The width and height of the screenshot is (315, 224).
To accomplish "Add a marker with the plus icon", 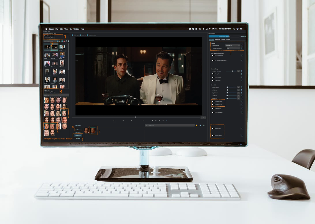I will coord(152,120).
